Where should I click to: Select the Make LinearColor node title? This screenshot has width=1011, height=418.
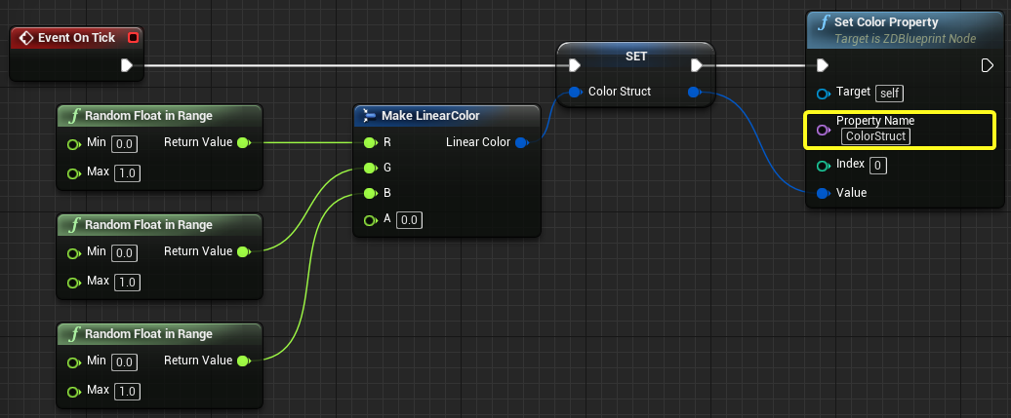tap(429, 116)
